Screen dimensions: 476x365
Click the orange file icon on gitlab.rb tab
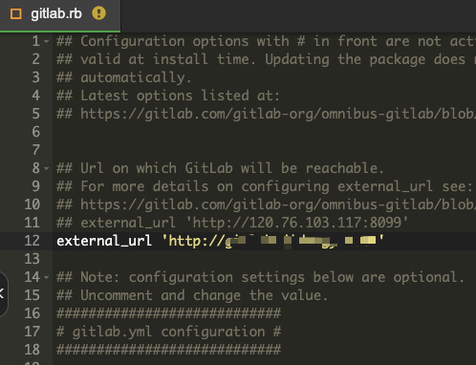tap(16, 14)
